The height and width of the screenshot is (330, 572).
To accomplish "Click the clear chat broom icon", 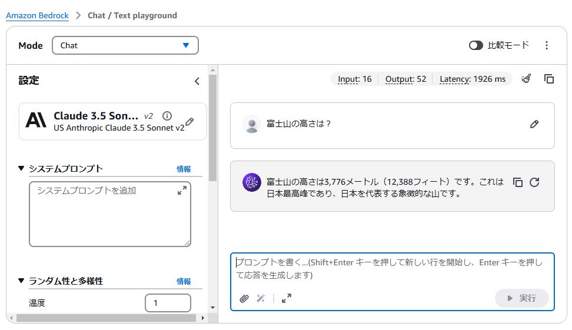I will tap(526, 79).
